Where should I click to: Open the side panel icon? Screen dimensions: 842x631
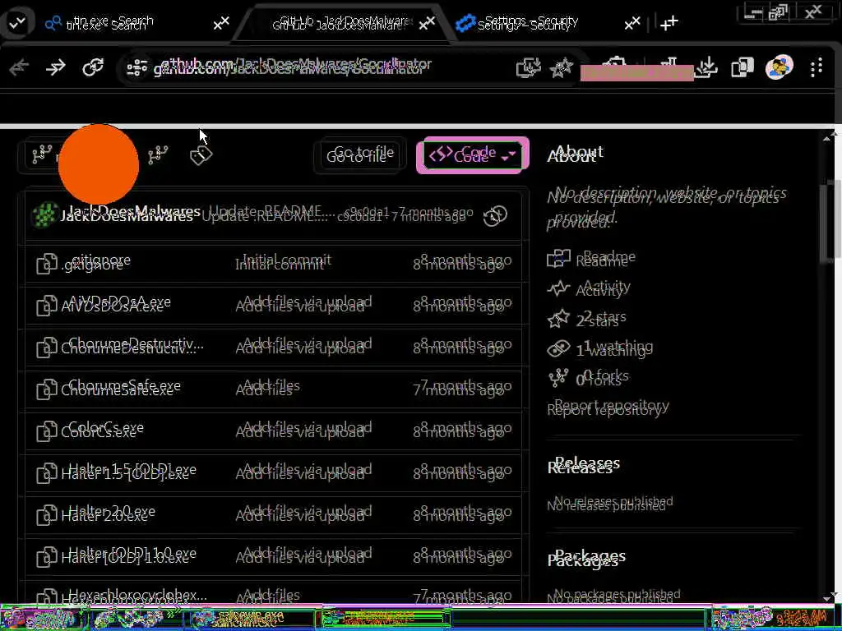[743, 67]
